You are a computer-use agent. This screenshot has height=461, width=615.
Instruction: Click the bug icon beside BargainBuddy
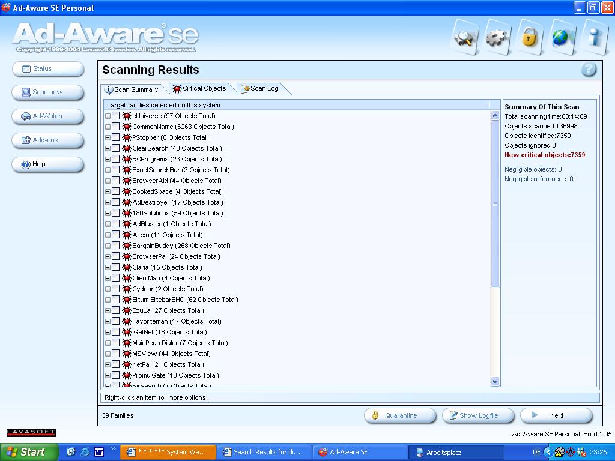(x=126, y=246)
